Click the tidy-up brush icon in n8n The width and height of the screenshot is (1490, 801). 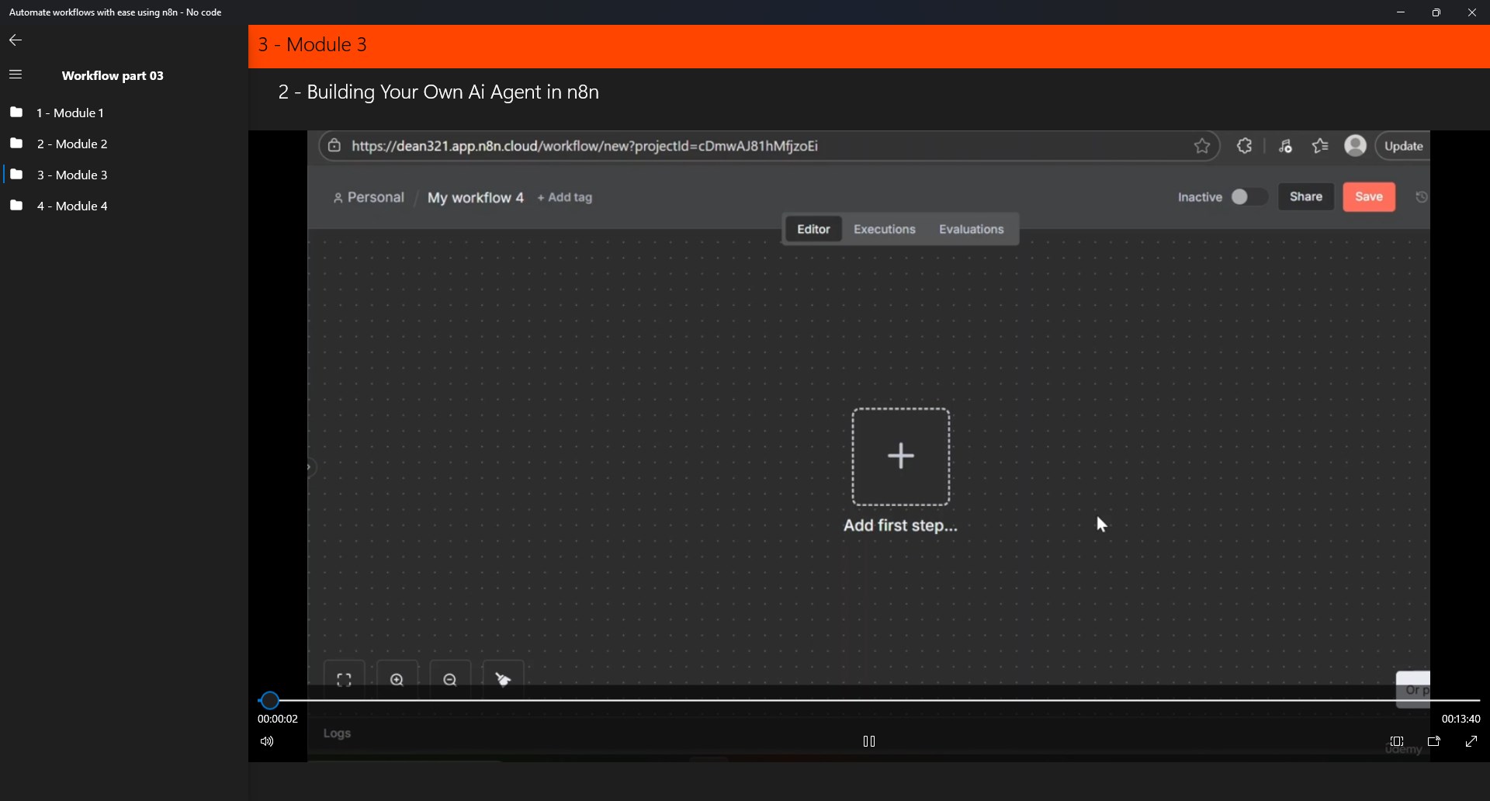(x=503, y=679)
